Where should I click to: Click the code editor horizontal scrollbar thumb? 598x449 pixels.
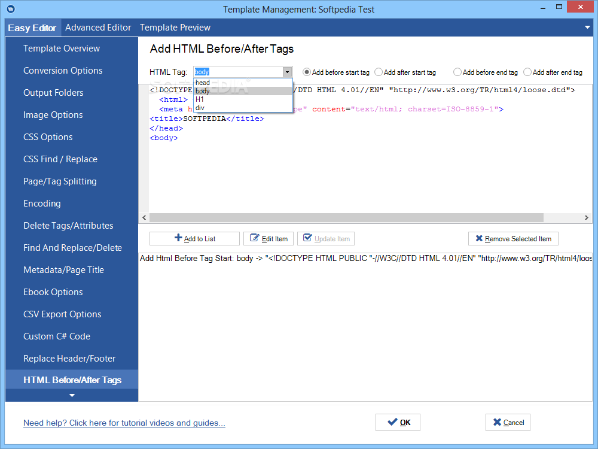tap(346, 218)
